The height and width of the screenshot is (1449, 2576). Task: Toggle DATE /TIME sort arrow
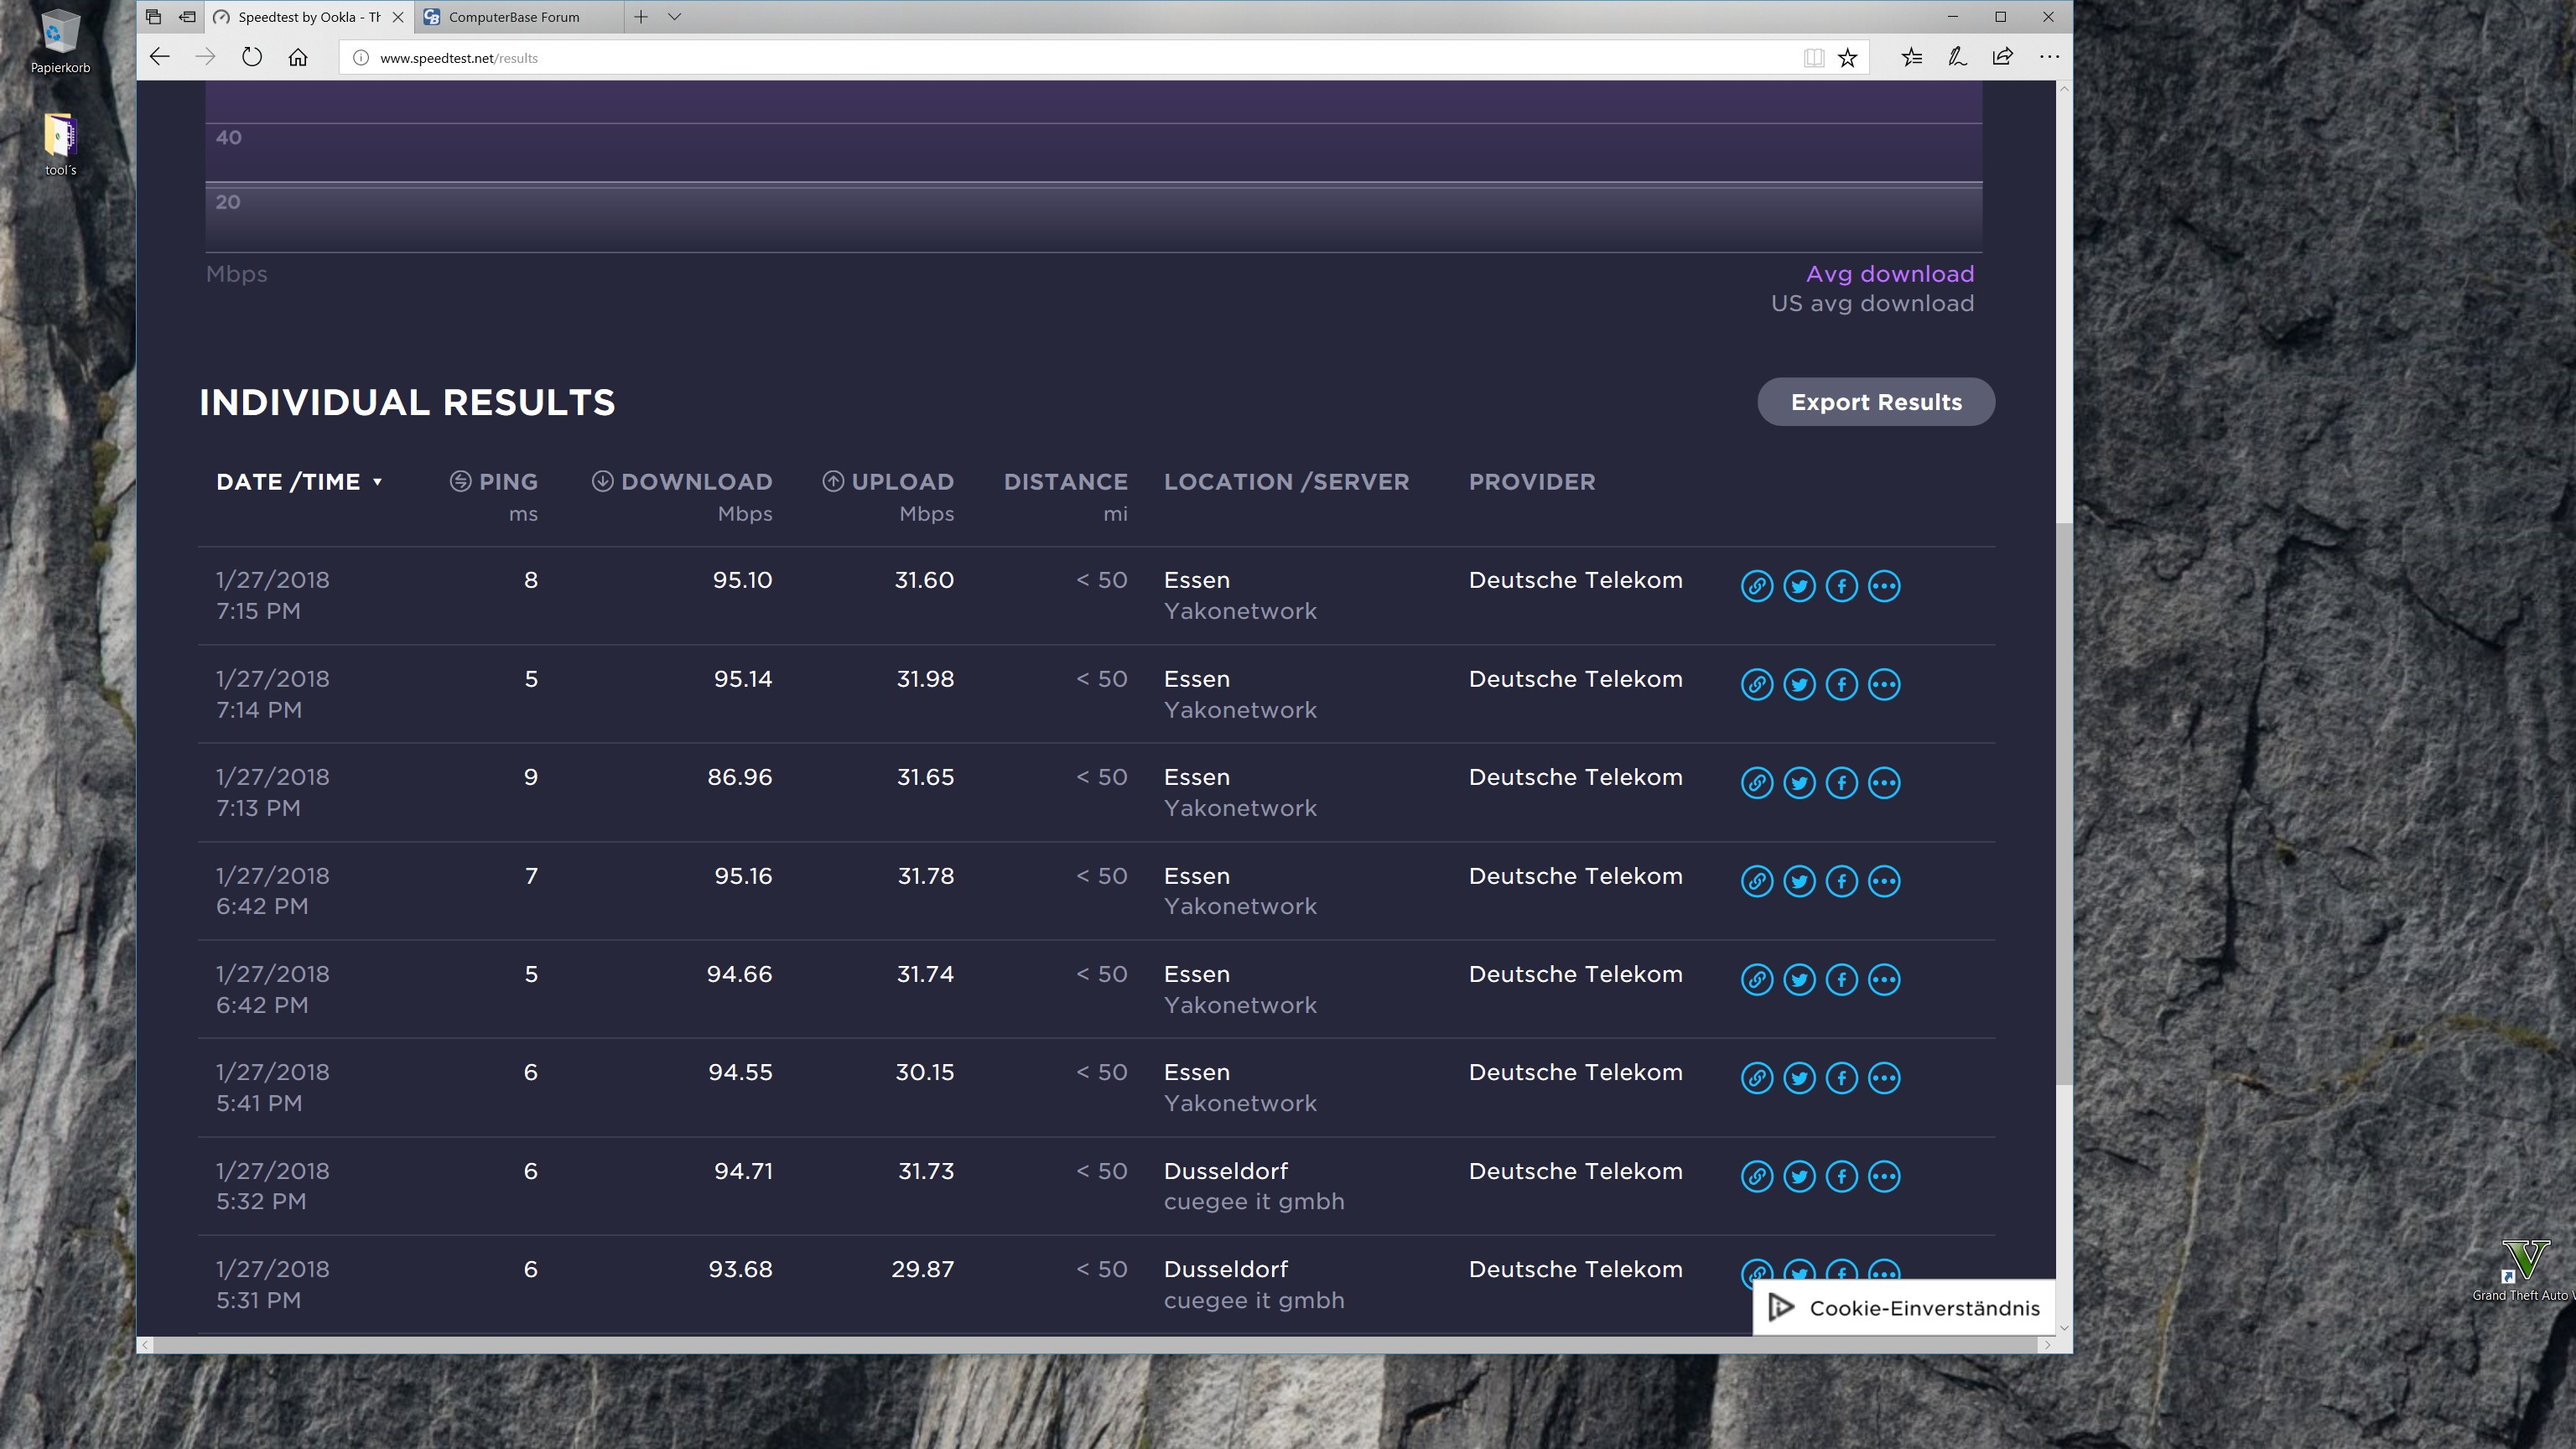pos(377,482)
